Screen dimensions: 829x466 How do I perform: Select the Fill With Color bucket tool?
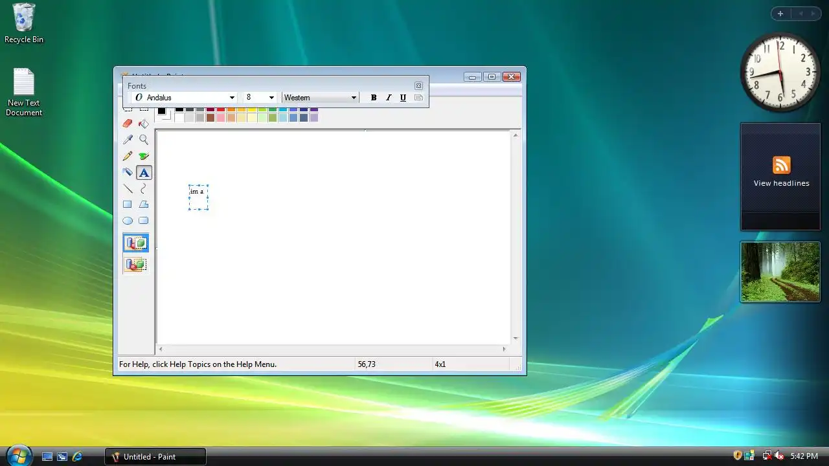click(144, 124)
